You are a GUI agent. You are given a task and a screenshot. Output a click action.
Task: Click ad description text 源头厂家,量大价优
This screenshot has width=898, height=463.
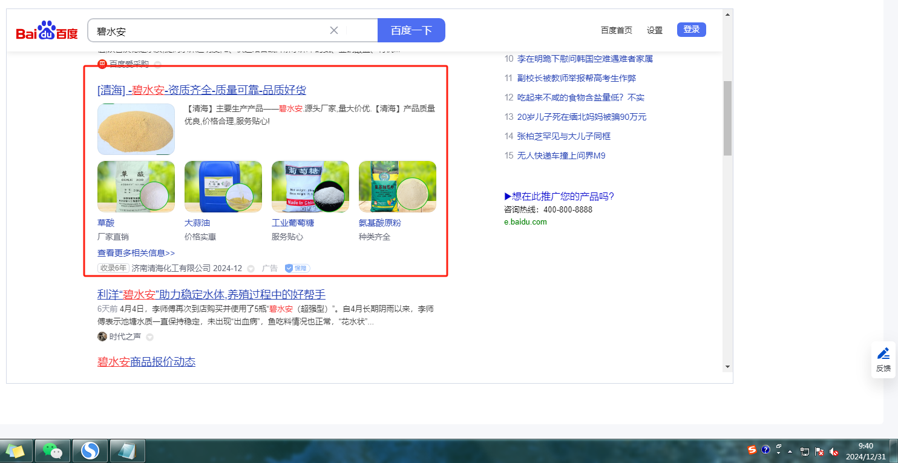point(338,108)
